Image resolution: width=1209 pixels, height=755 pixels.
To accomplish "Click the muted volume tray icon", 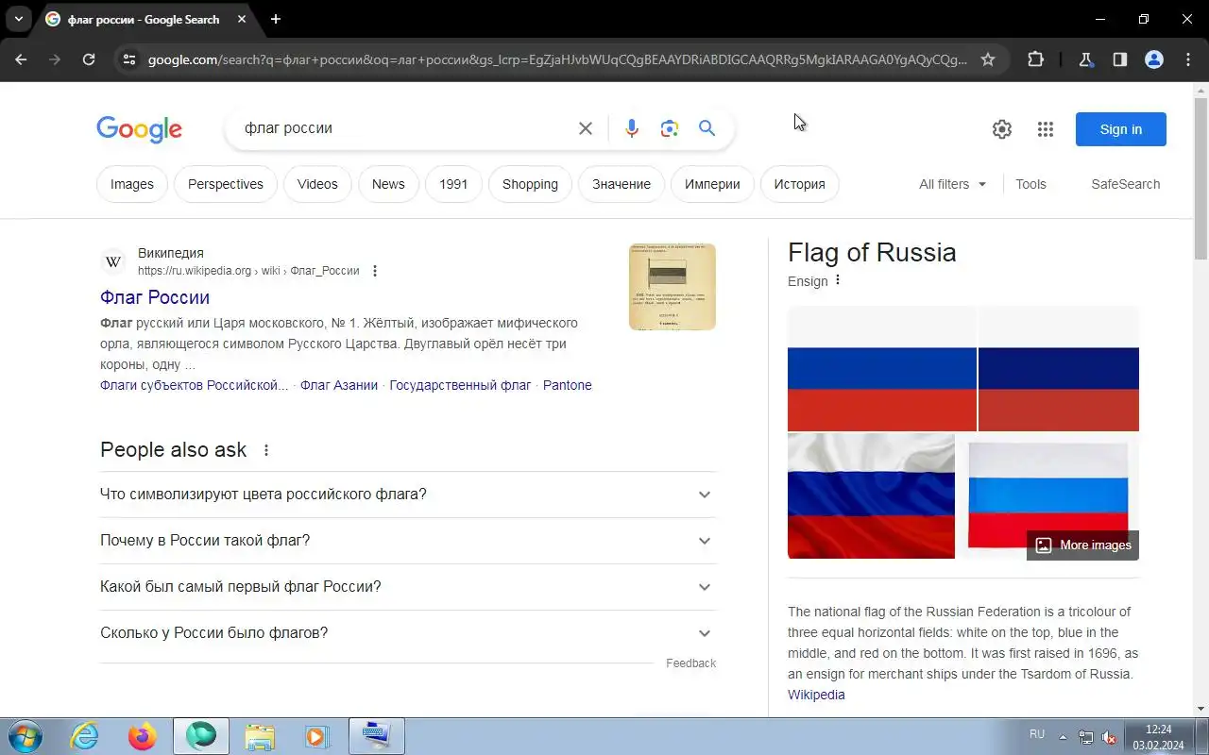I will 1109,736.
